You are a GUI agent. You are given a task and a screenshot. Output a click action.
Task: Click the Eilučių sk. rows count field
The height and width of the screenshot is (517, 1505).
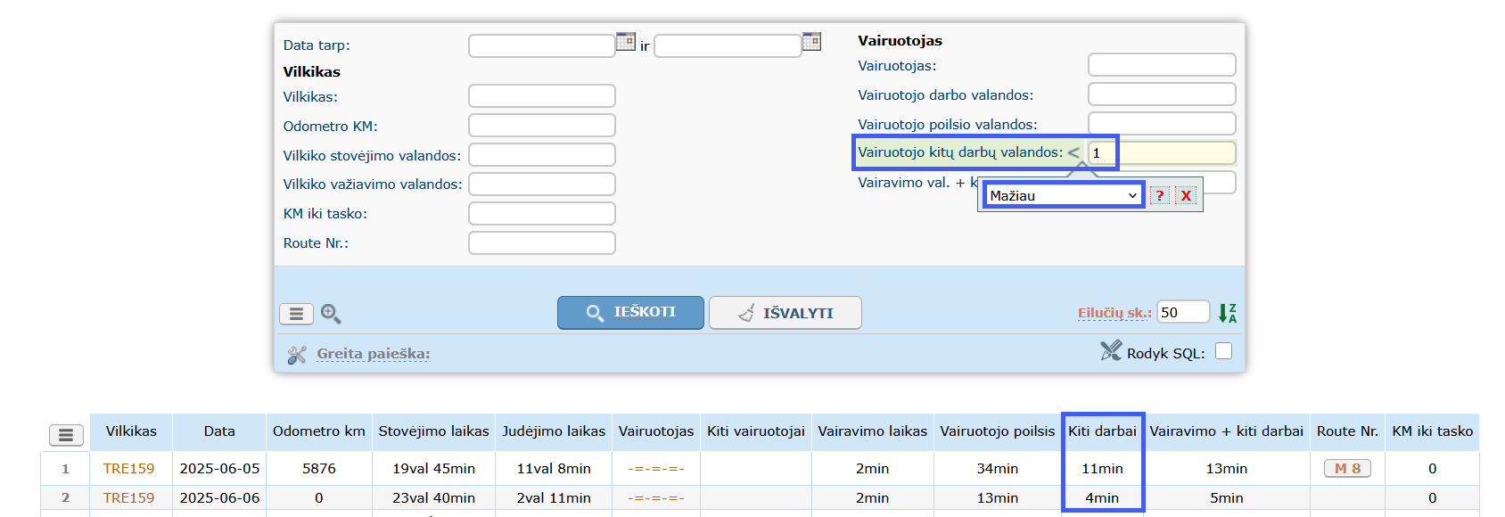[1183, 312]
